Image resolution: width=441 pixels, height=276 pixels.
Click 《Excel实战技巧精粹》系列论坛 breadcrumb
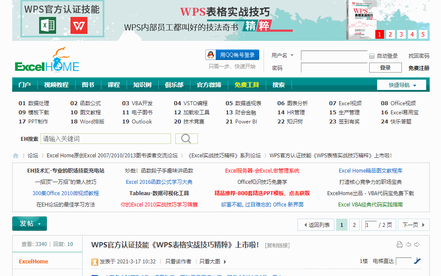[224, 156]
